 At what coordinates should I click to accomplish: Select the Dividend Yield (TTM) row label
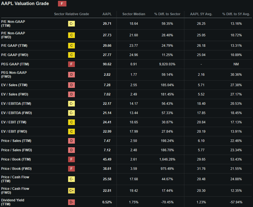13,202
